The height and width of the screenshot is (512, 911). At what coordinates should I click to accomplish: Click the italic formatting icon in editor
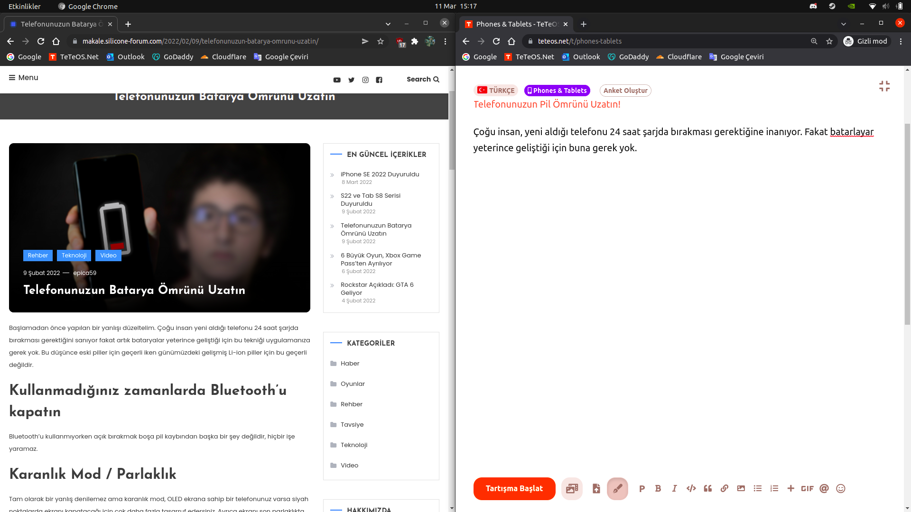click(x=674, y=488)
